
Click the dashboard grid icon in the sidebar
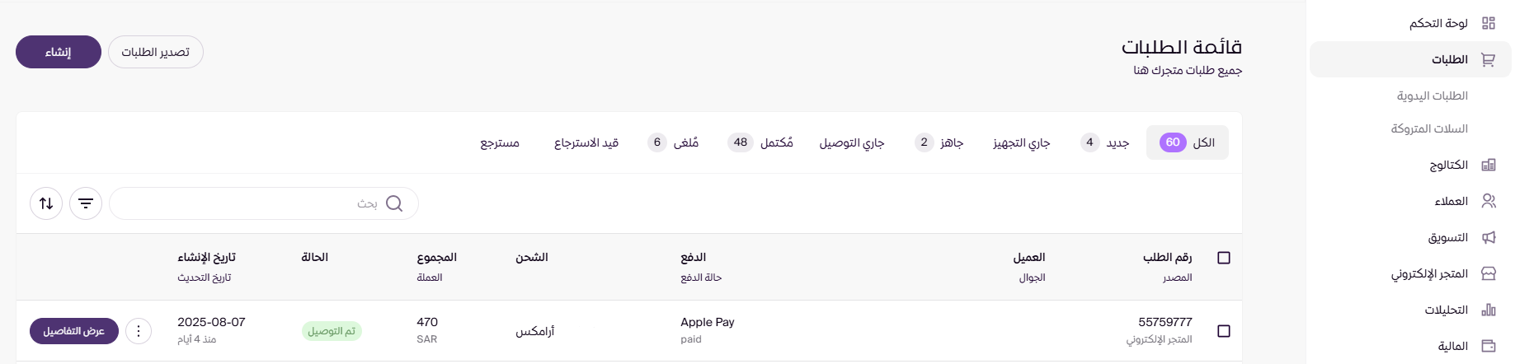point(1488,23)
